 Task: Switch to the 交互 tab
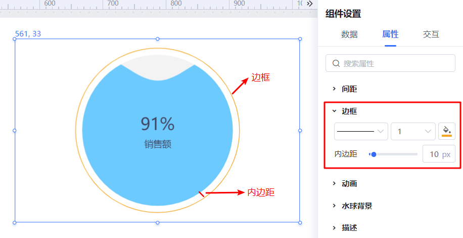coord(431,34)
